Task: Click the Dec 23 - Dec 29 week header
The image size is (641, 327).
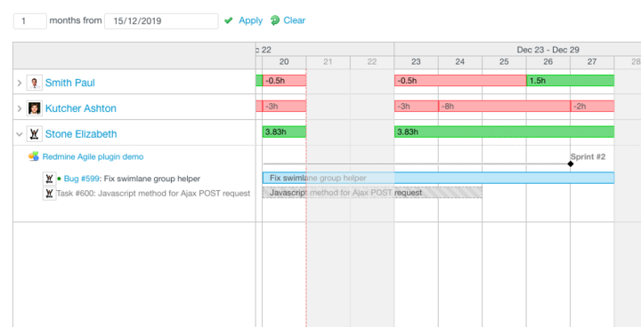Action: point(548,50)
